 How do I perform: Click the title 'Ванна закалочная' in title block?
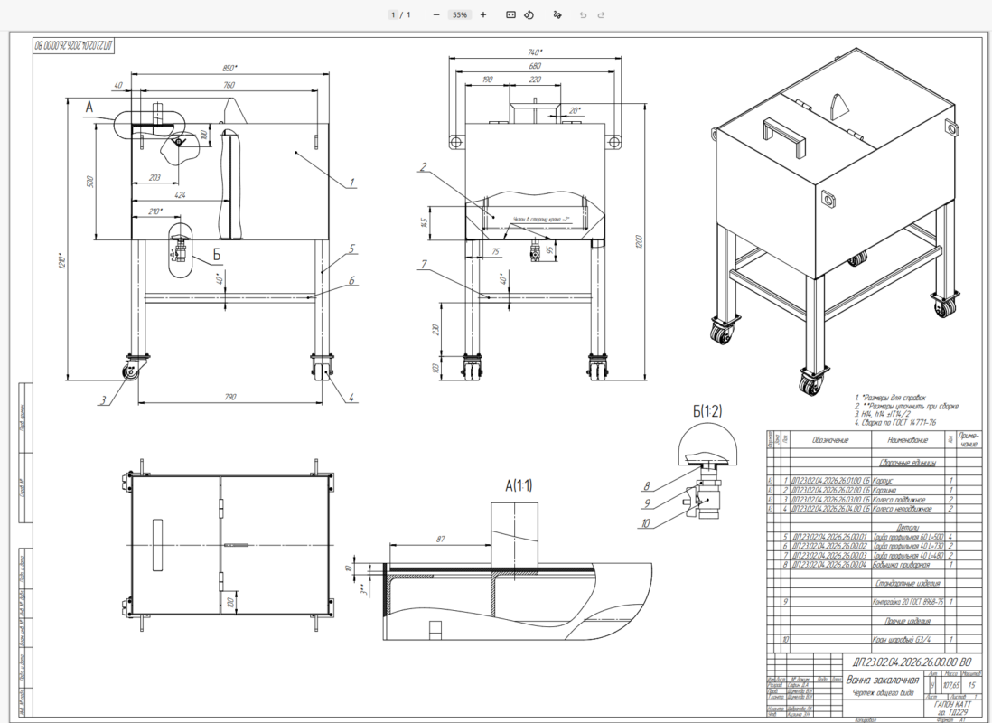point(883,680)
